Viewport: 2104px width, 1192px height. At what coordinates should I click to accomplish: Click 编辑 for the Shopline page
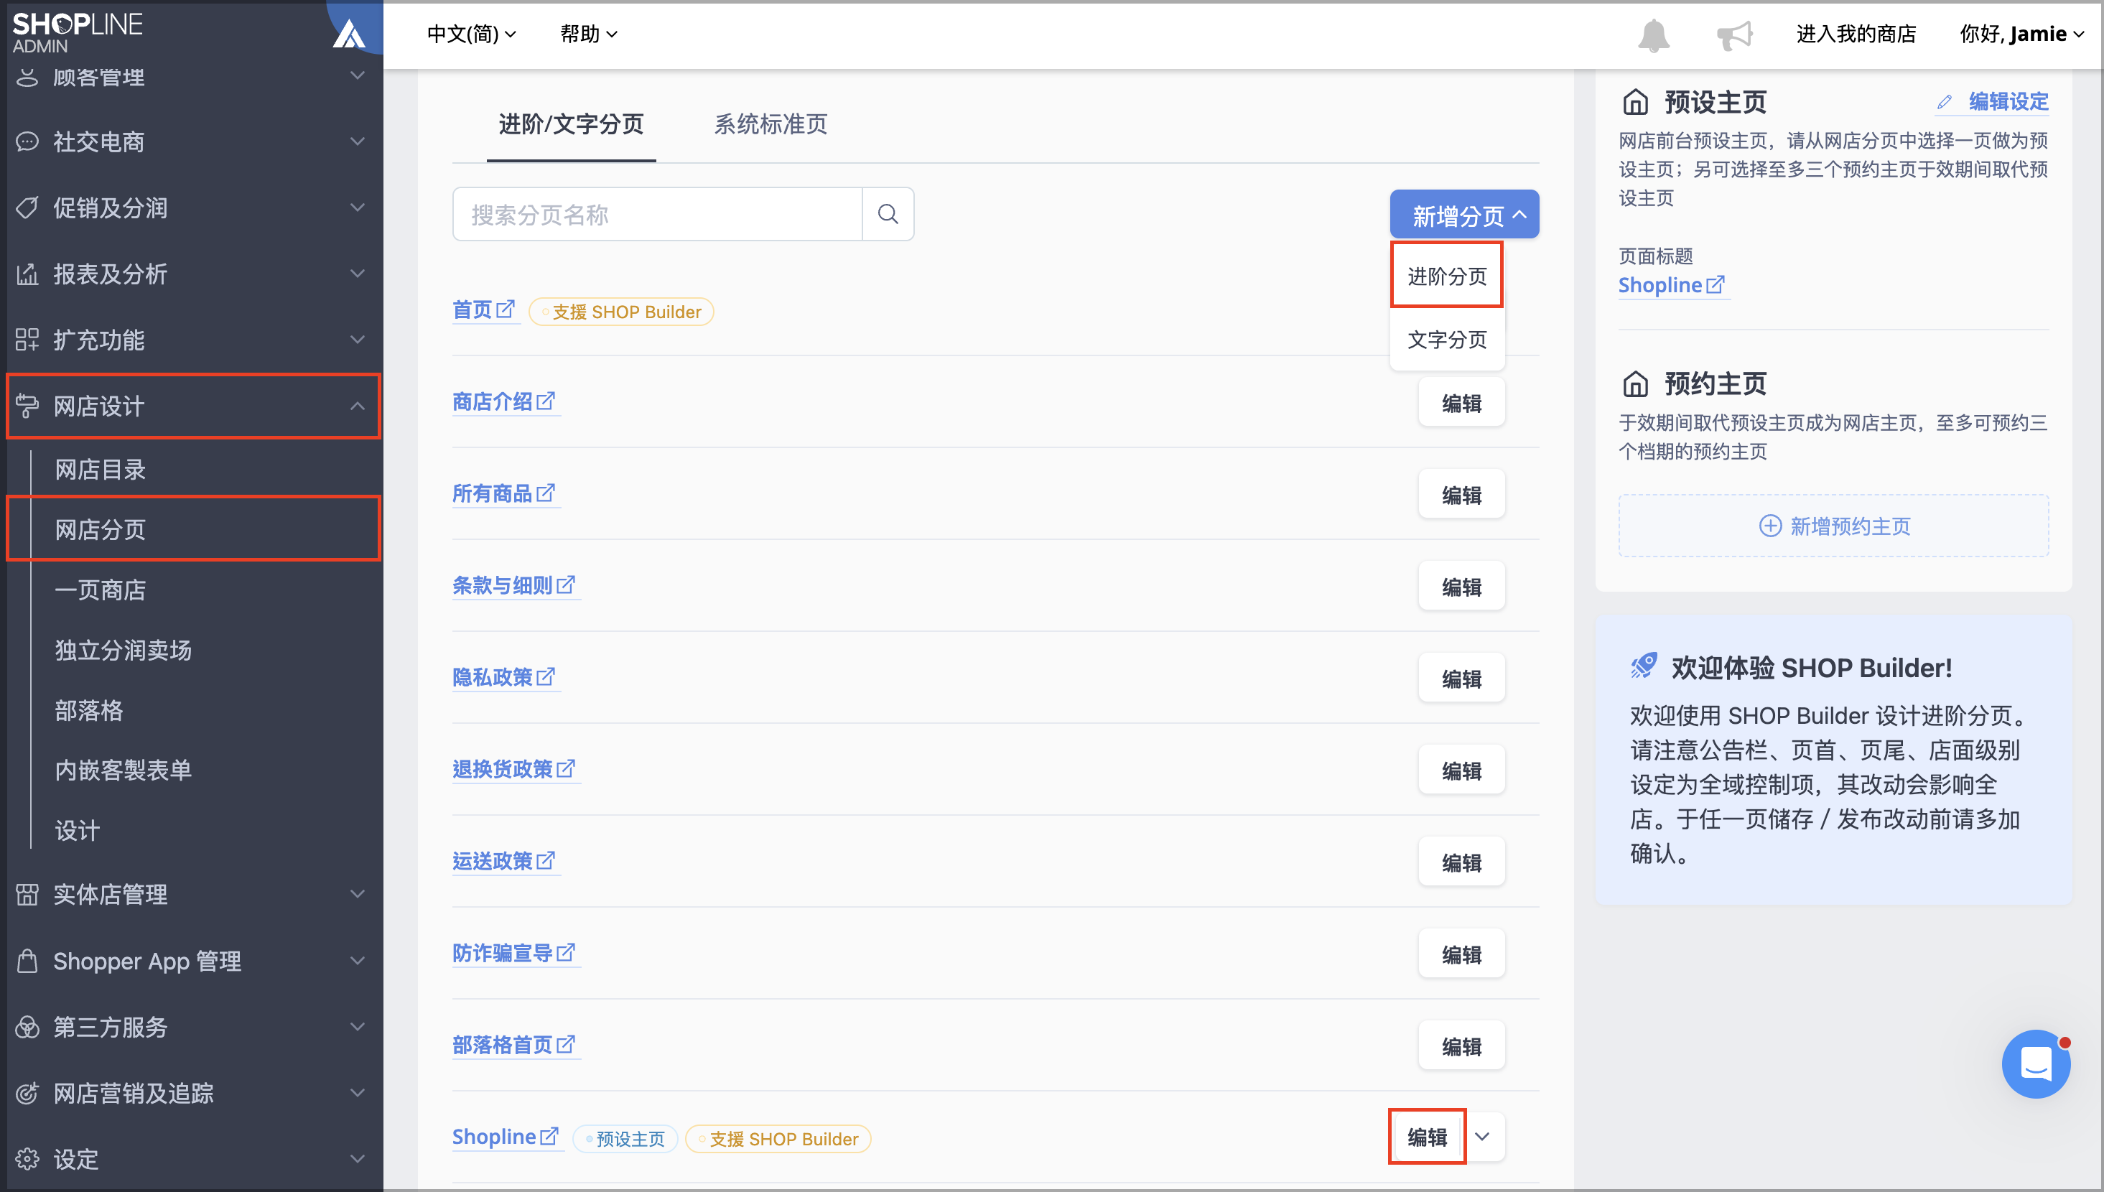tap(1427, 1136)
